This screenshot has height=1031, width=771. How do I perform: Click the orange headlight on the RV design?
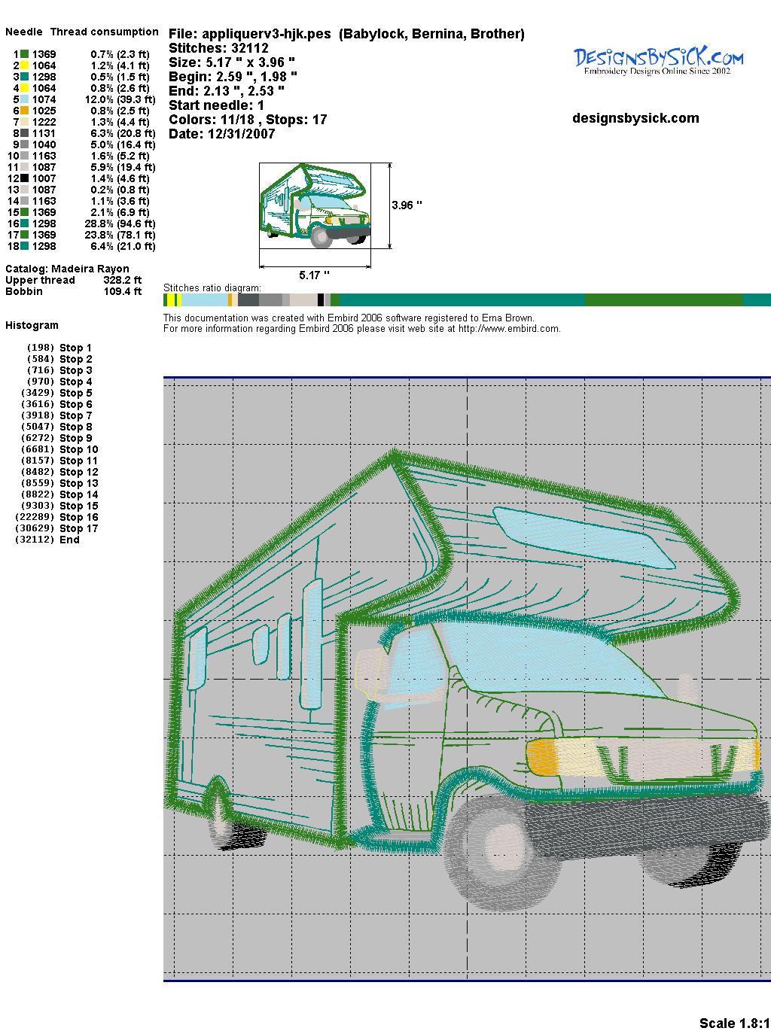click(542, 754)
